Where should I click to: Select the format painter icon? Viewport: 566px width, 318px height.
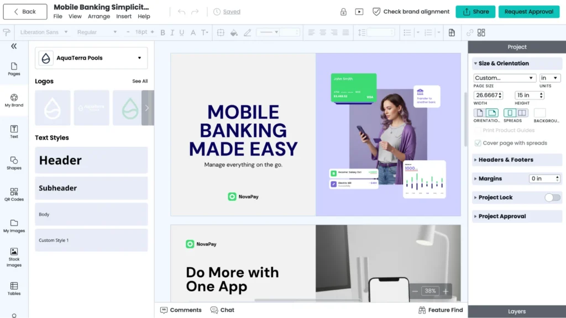pyautogui.click(x=7, y=33)
